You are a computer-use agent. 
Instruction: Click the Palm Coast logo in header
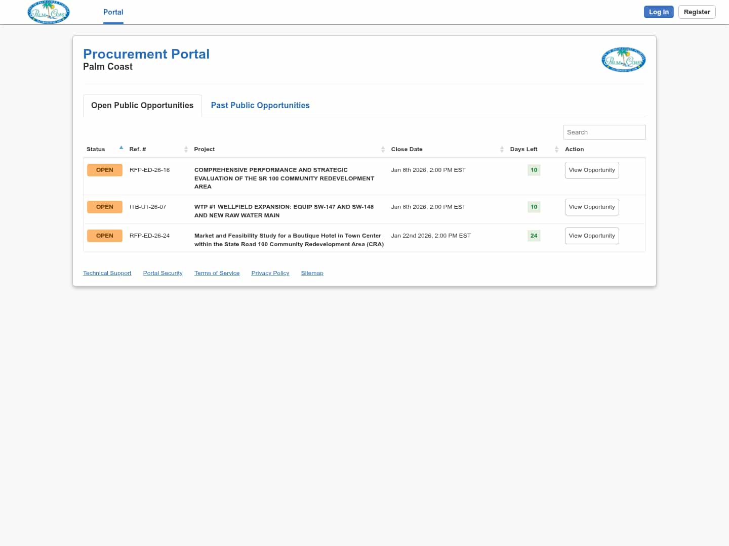tap(49, 12)
